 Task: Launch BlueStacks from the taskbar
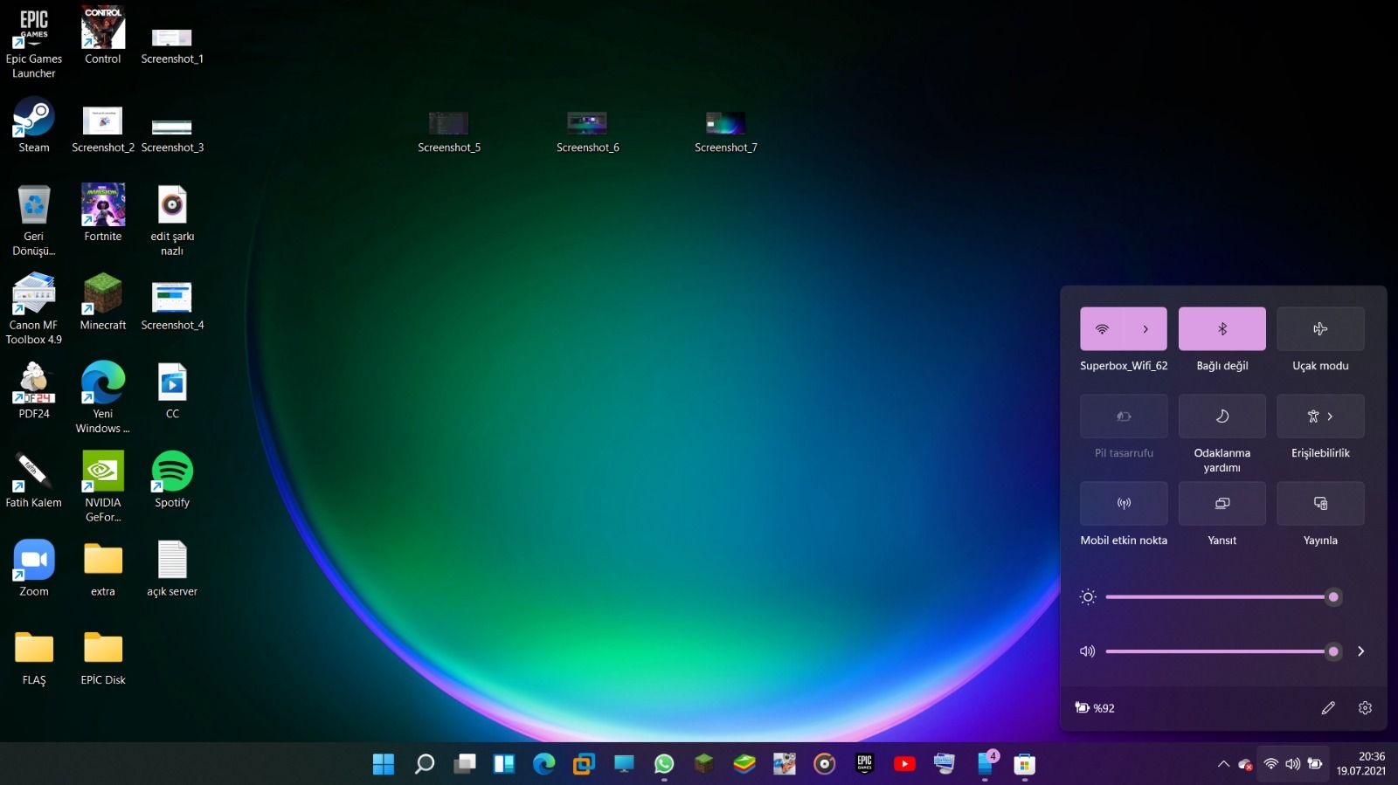[744, 764]
